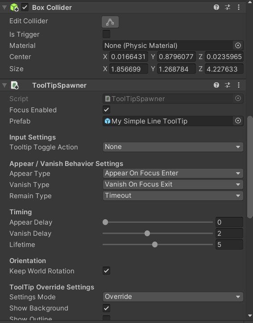The image size is (253, 323).
Task: Click the Vanish Delay slider handle
Action: click(x=147, y=234)
